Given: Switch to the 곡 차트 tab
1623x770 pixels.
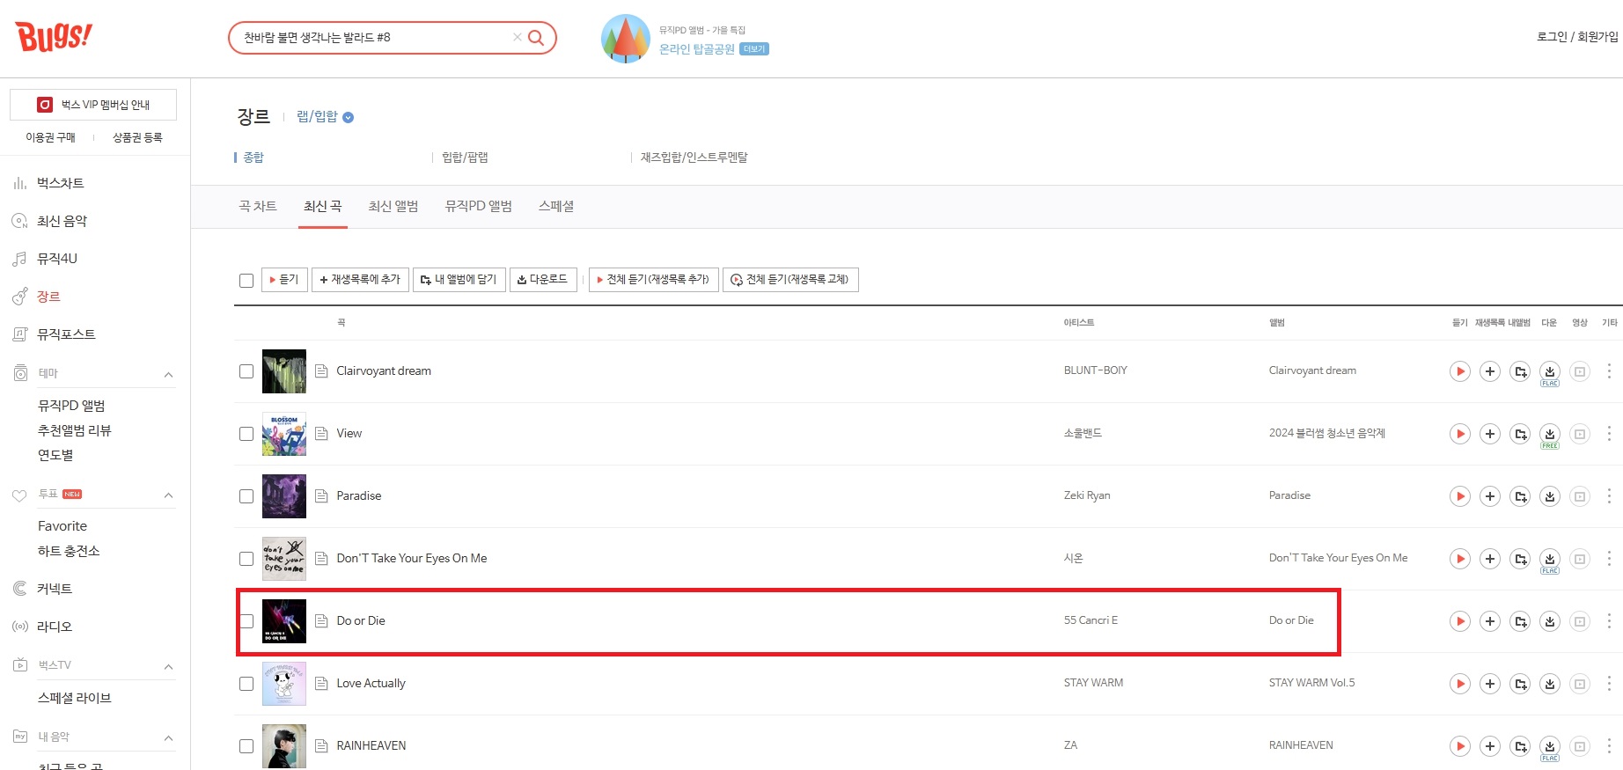Looking at the screenshot, I should (258, 206).
